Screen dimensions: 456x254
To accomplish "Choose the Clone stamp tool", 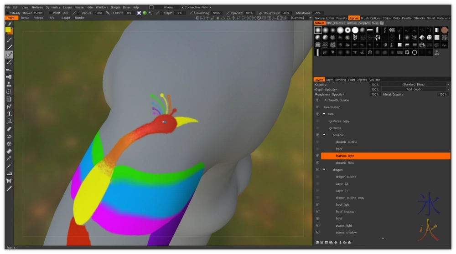I will click(x=9, y=84).
